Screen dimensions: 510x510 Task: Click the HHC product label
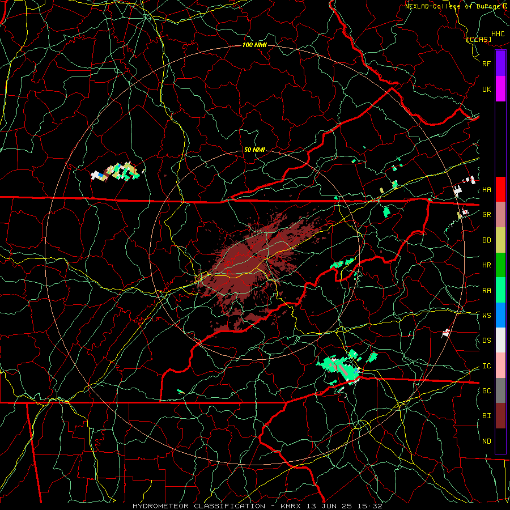[x=498, y=34]
